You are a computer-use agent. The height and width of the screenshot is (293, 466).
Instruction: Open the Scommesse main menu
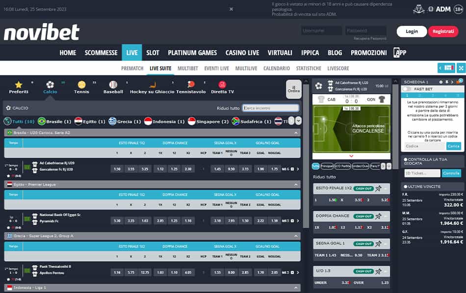pos(101,53)
